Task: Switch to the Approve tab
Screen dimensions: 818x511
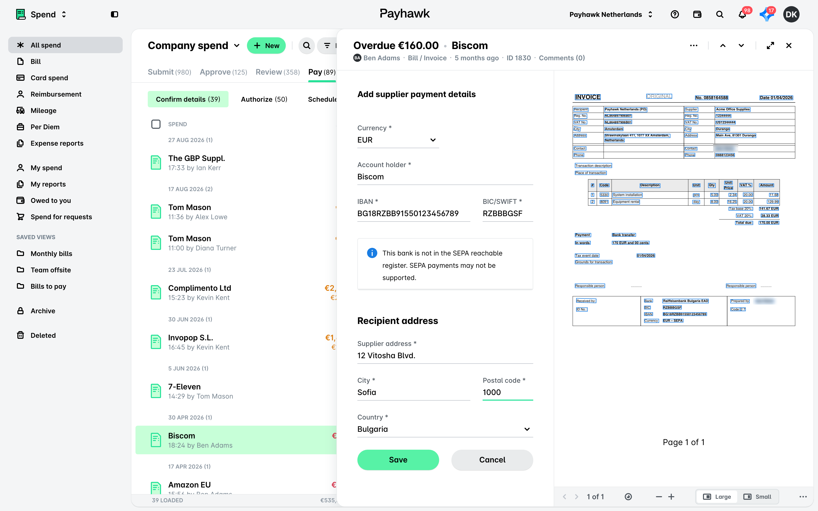Action: point(223,72)
